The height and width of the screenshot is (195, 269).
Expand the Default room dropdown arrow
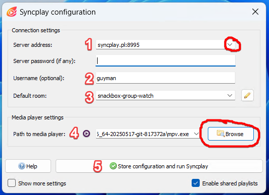coord(230,96)
